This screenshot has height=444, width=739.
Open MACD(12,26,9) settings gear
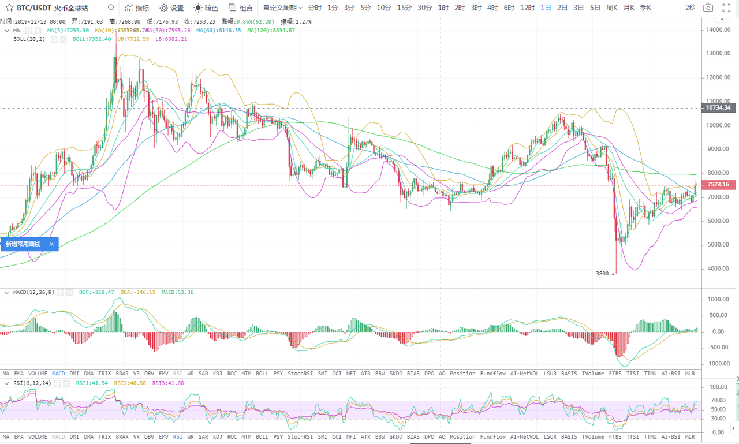(x=60, y=293)
